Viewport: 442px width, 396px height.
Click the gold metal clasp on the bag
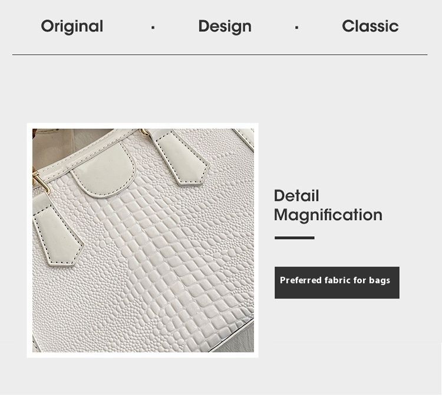(x=41, y=181)
